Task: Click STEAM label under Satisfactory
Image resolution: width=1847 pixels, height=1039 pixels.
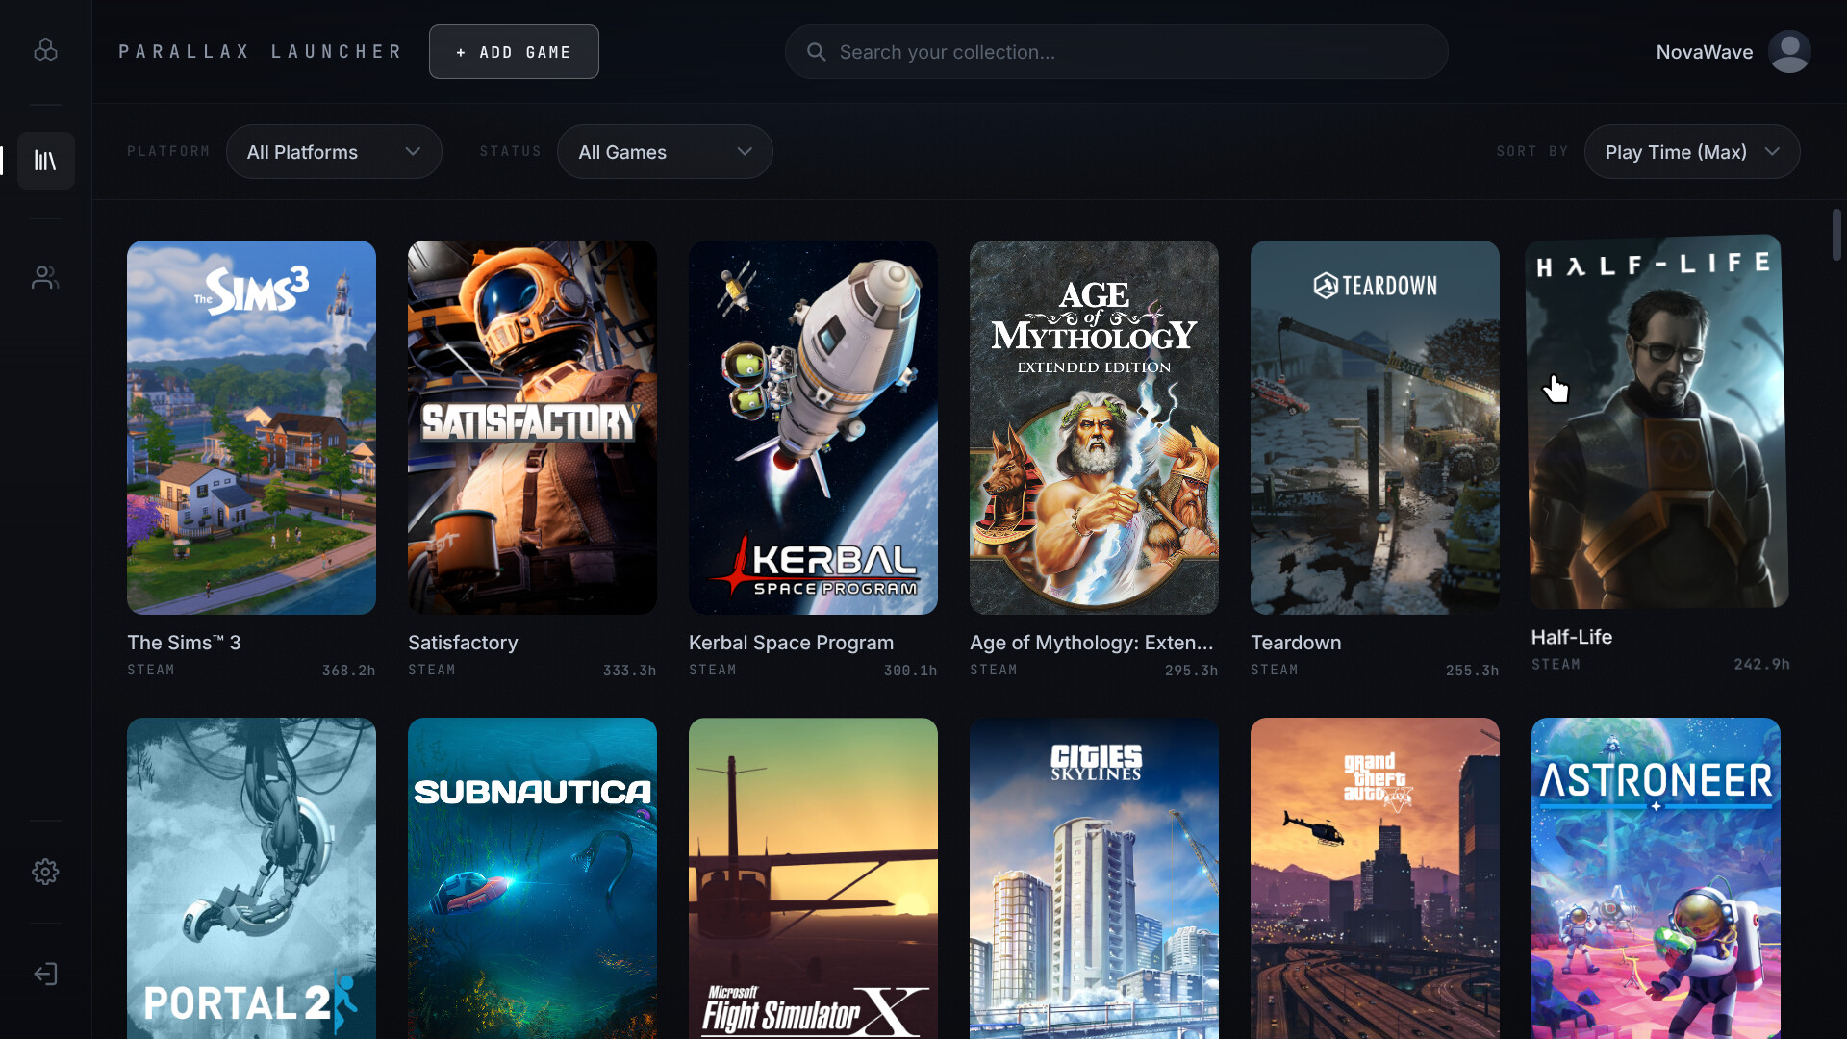Action: pos(432,670)
